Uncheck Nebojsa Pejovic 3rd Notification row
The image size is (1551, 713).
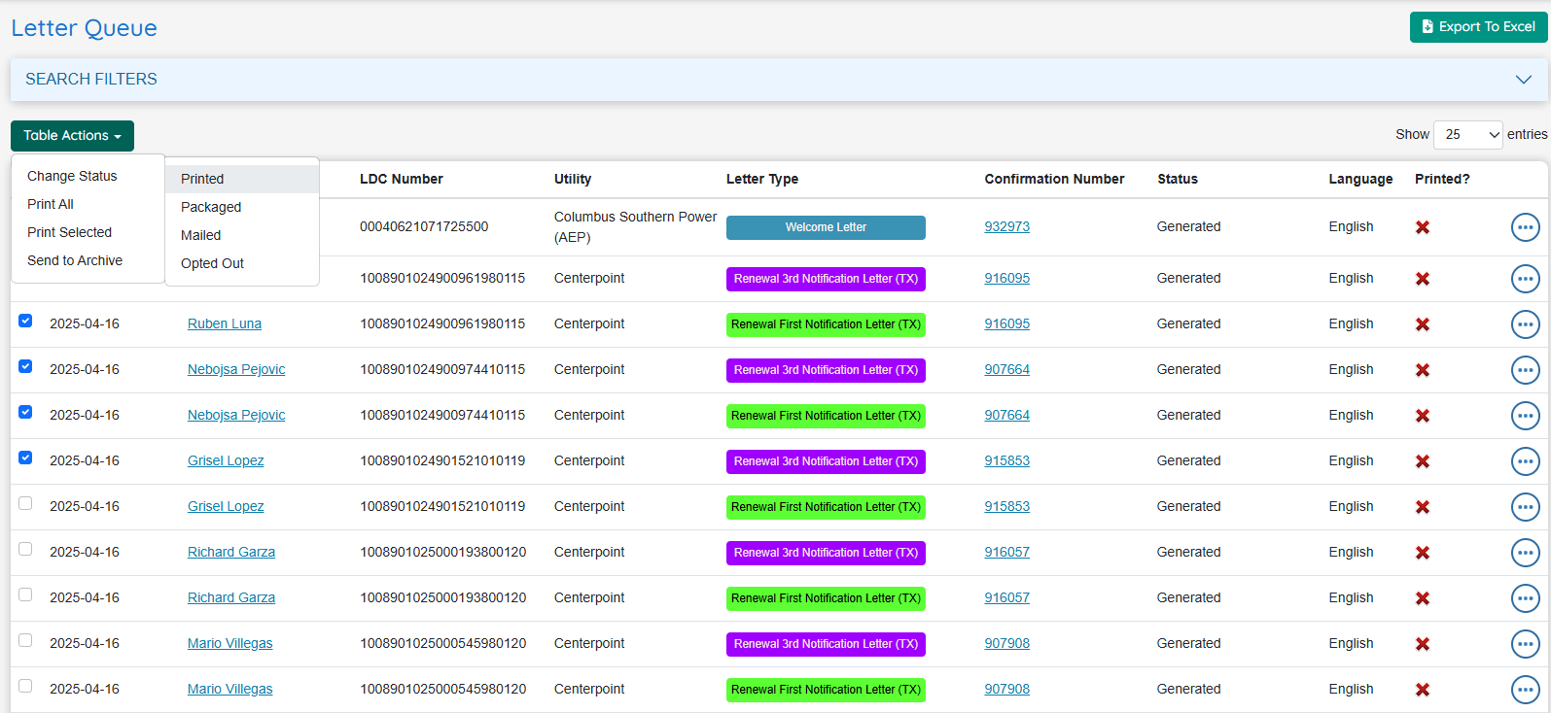[25, 366]
